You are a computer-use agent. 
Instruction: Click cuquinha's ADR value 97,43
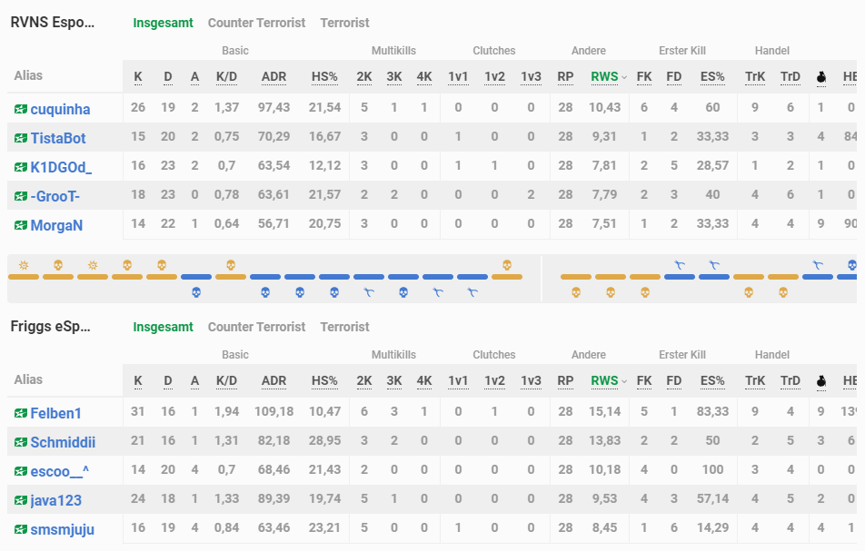[273, 107]
